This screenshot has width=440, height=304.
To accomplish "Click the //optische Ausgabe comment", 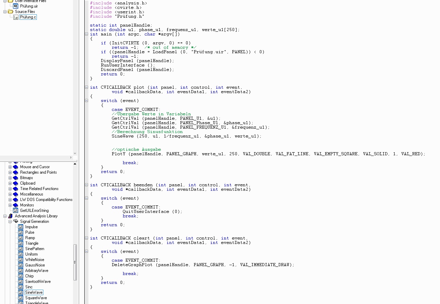I will point(136,149).
